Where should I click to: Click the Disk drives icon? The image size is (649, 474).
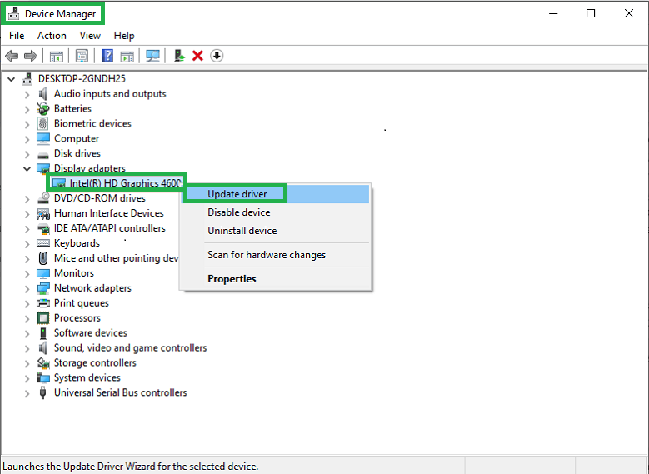(x=43, y=155)
